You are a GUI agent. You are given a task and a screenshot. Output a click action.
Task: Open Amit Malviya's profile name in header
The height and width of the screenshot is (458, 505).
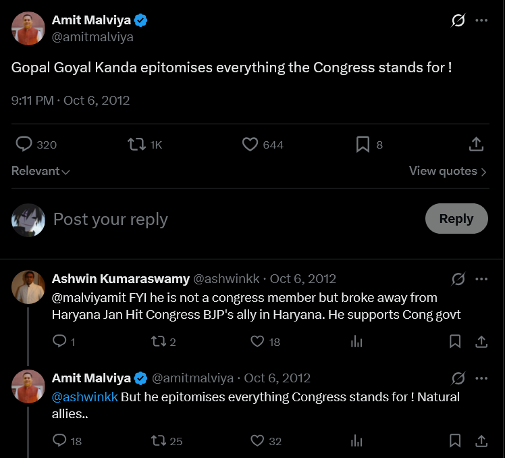pyautogui.click(x=91, y=20)
